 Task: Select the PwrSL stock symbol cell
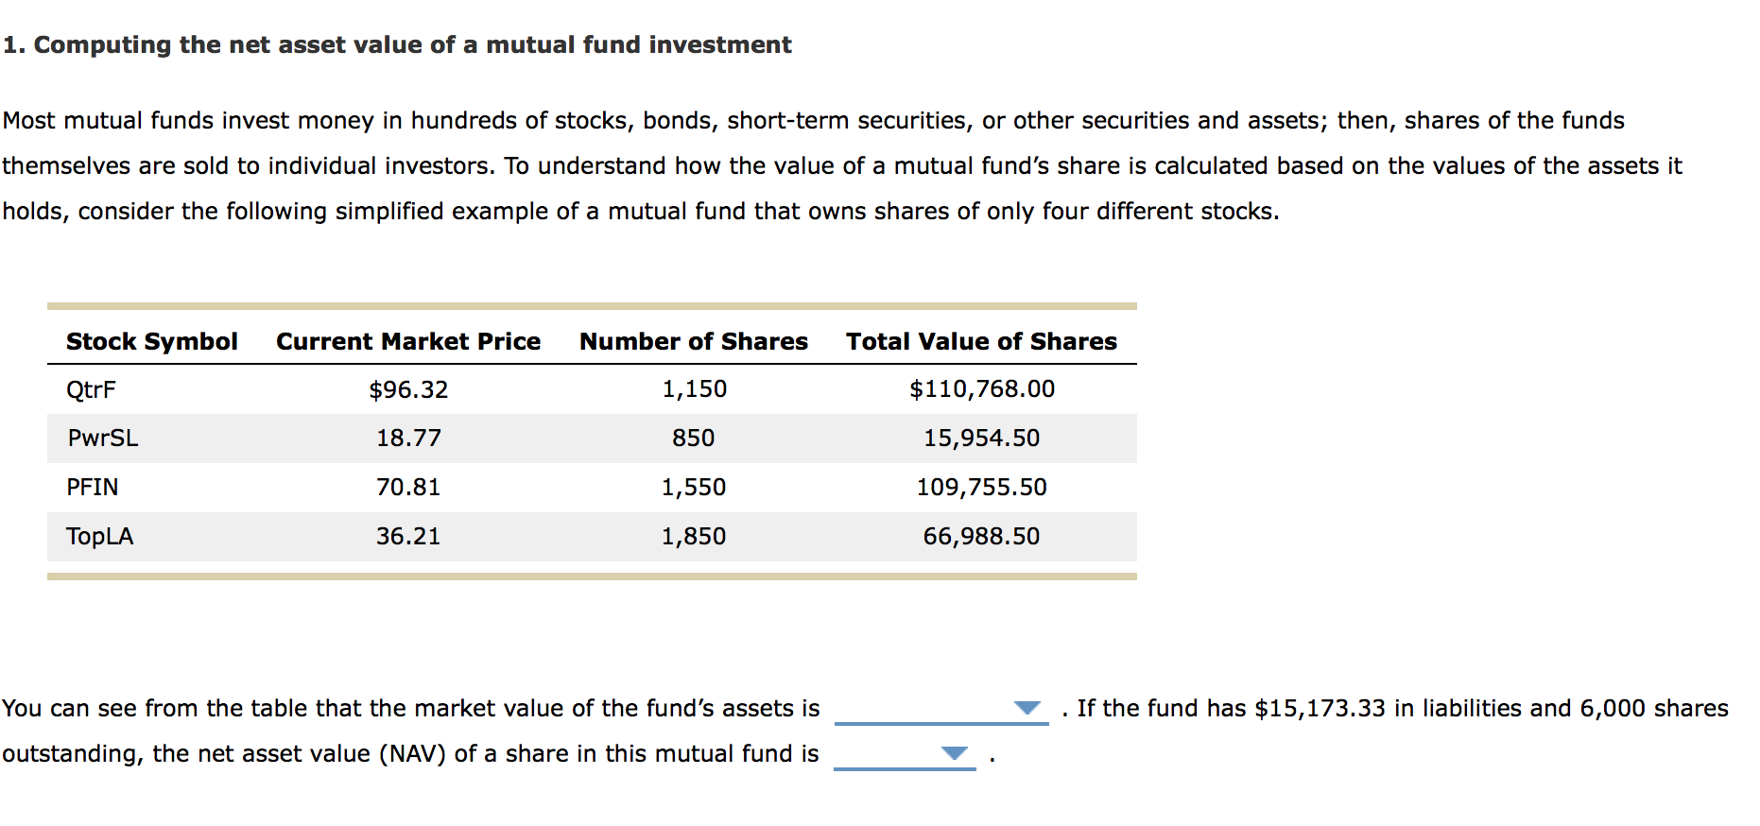pyautogui.click(x=102, y=439)
